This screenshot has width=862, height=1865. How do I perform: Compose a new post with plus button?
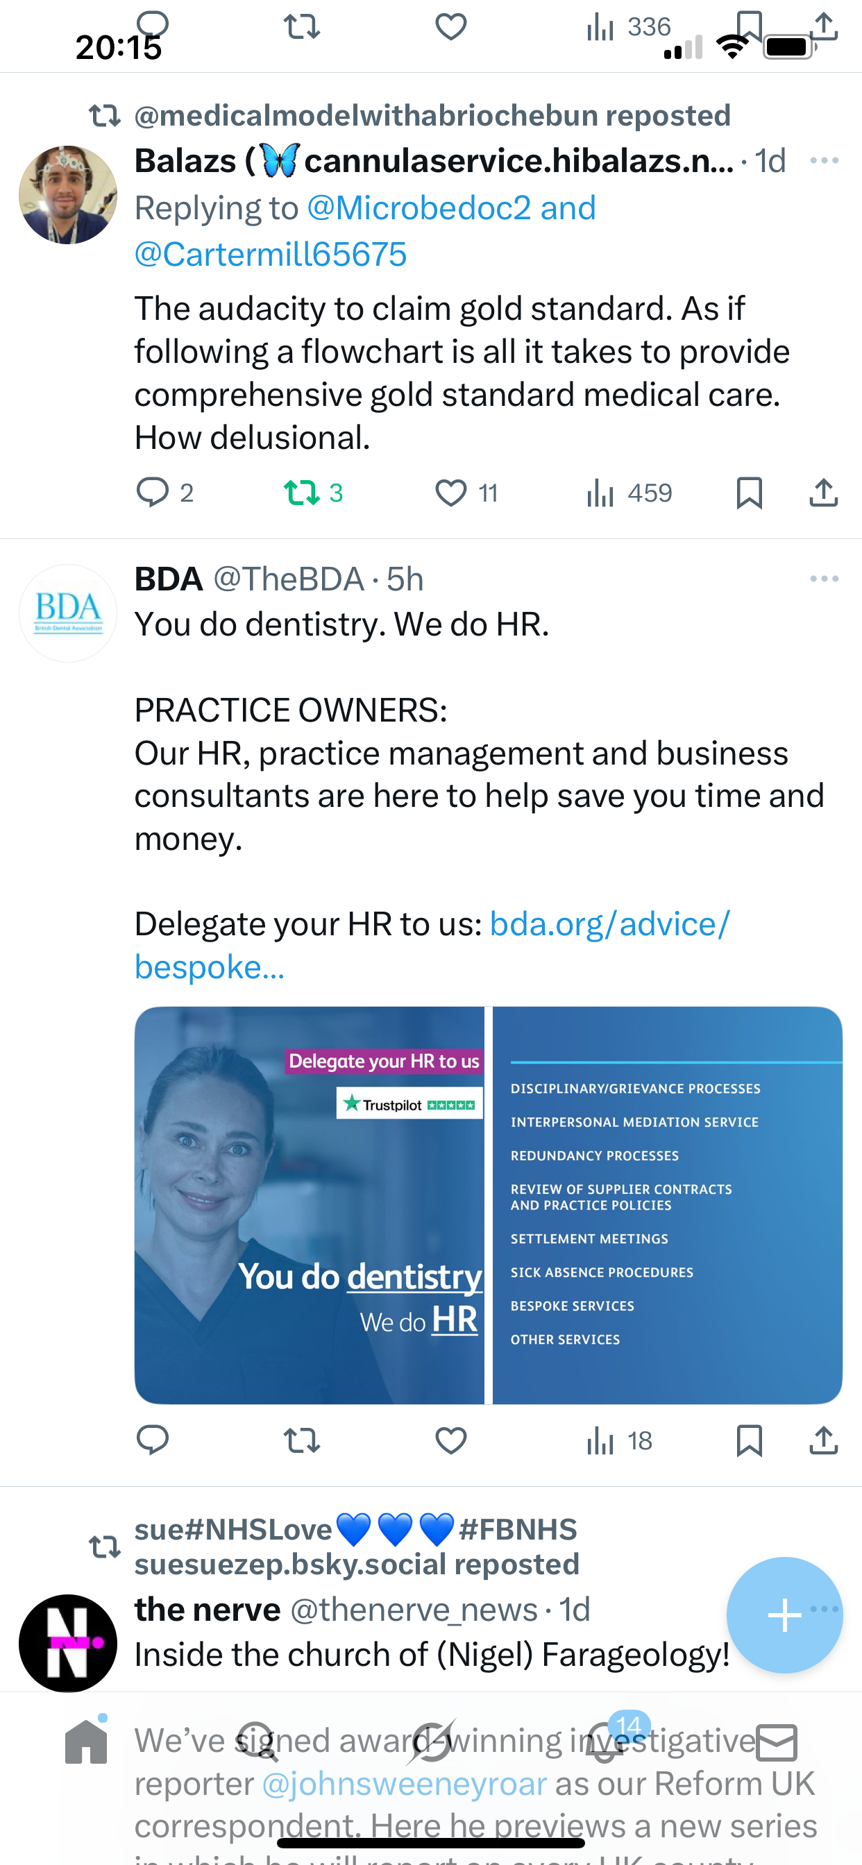784,1615
